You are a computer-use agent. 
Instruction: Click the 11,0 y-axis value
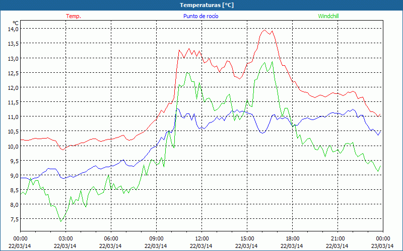pos(13,117)
